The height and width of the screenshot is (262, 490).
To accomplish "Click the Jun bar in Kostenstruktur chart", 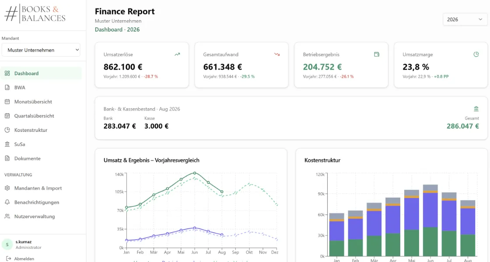I will click(430, 220).
